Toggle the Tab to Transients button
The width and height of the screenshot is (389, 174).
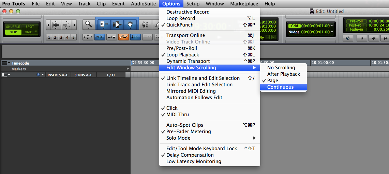(x=100, y=37)
